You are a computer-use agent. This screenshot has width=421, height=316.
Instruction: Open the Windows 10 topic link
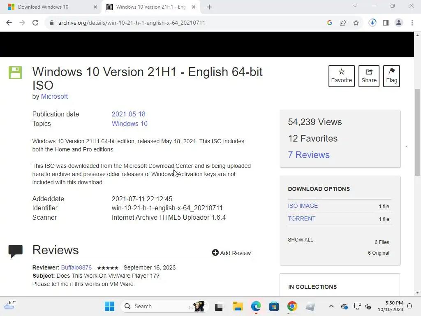(x=130, y=123)
